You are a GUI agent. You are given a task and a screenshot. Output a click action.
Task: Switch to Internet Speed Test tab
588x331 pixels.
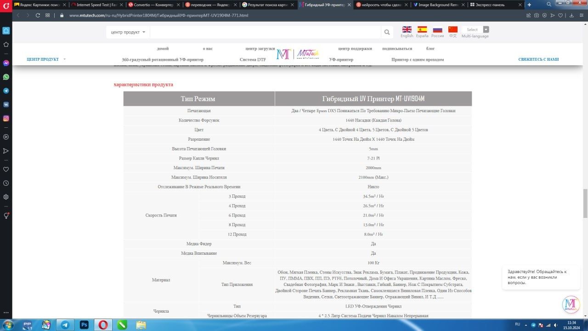click(96, 5)
